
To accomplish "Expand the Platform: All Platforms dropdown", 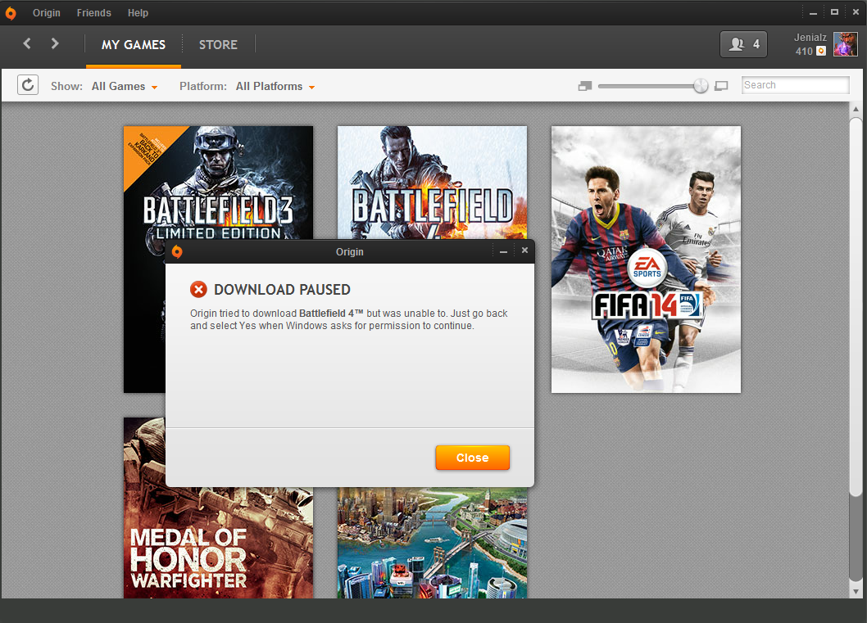I will 275,87.
